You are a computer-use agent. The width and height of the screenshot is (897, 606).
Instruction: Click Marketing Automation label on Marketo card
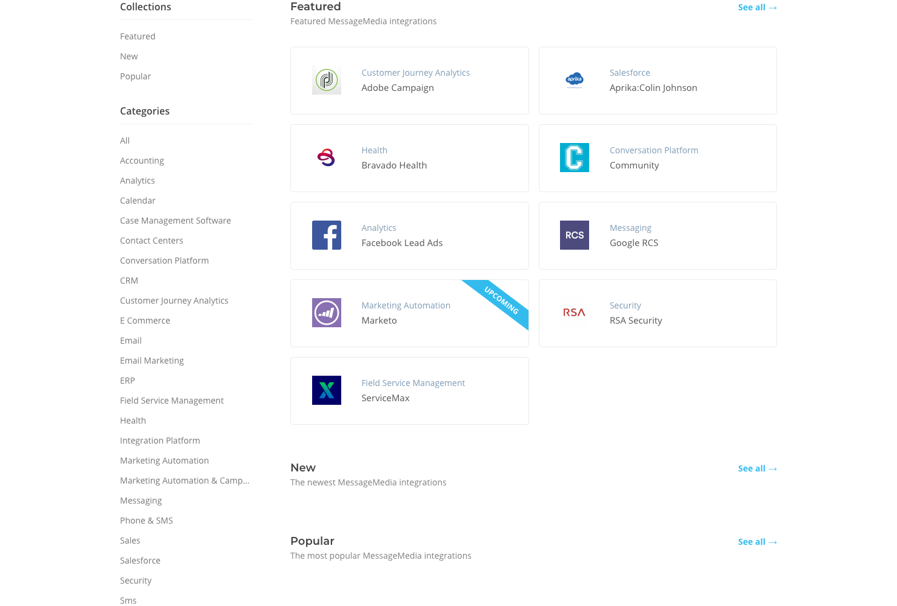coord(405,305)
